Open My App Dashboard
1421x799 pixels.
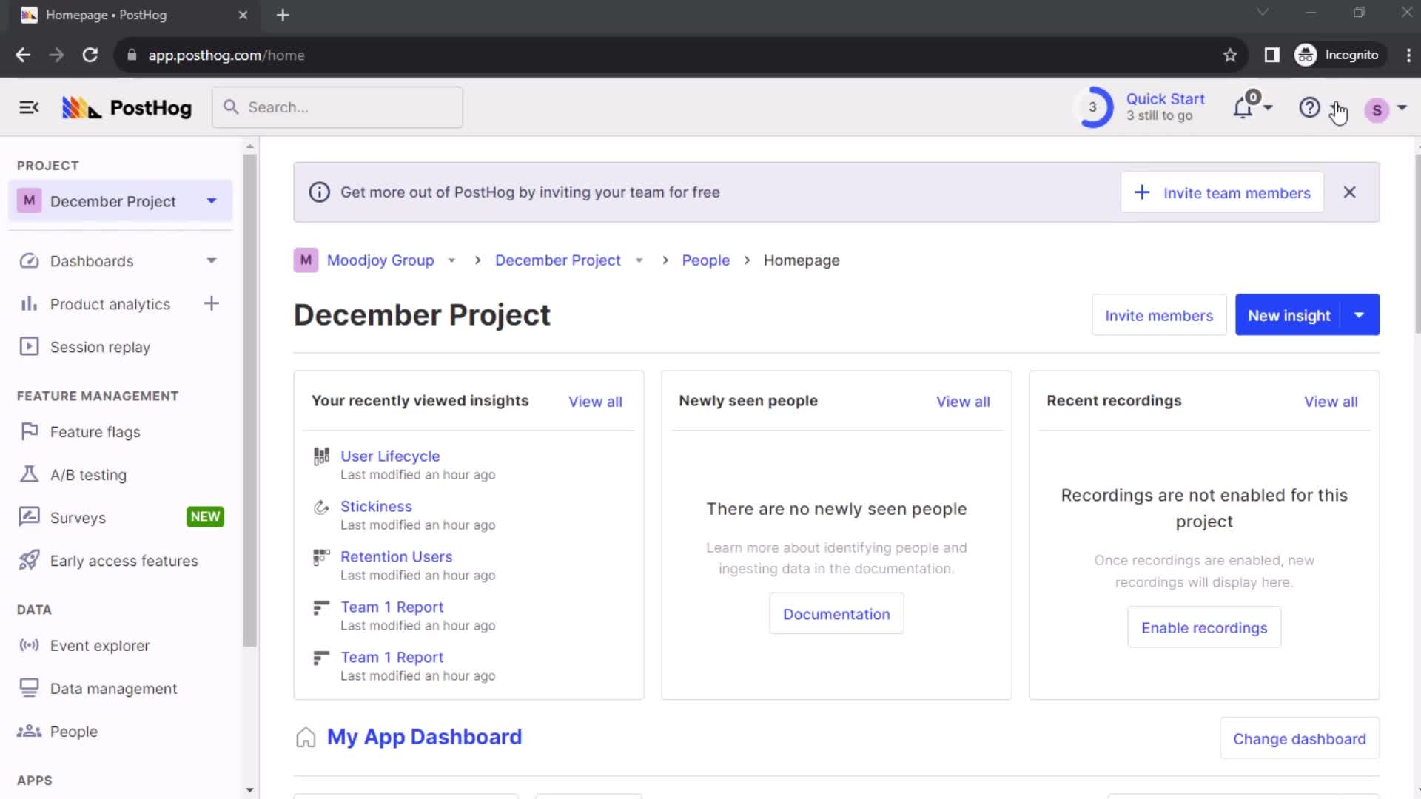point(424,737)
